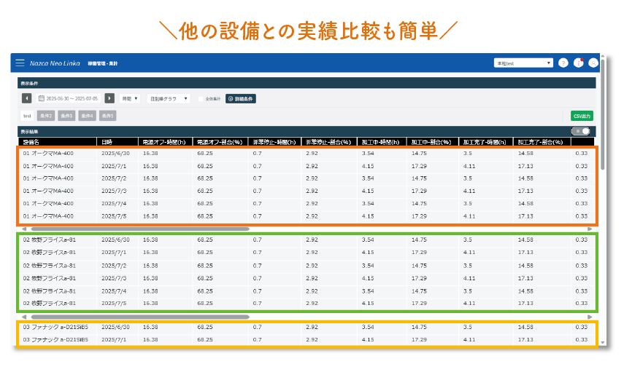Select 01 オークマMA-400 row dated 2025/6/30

307,154
